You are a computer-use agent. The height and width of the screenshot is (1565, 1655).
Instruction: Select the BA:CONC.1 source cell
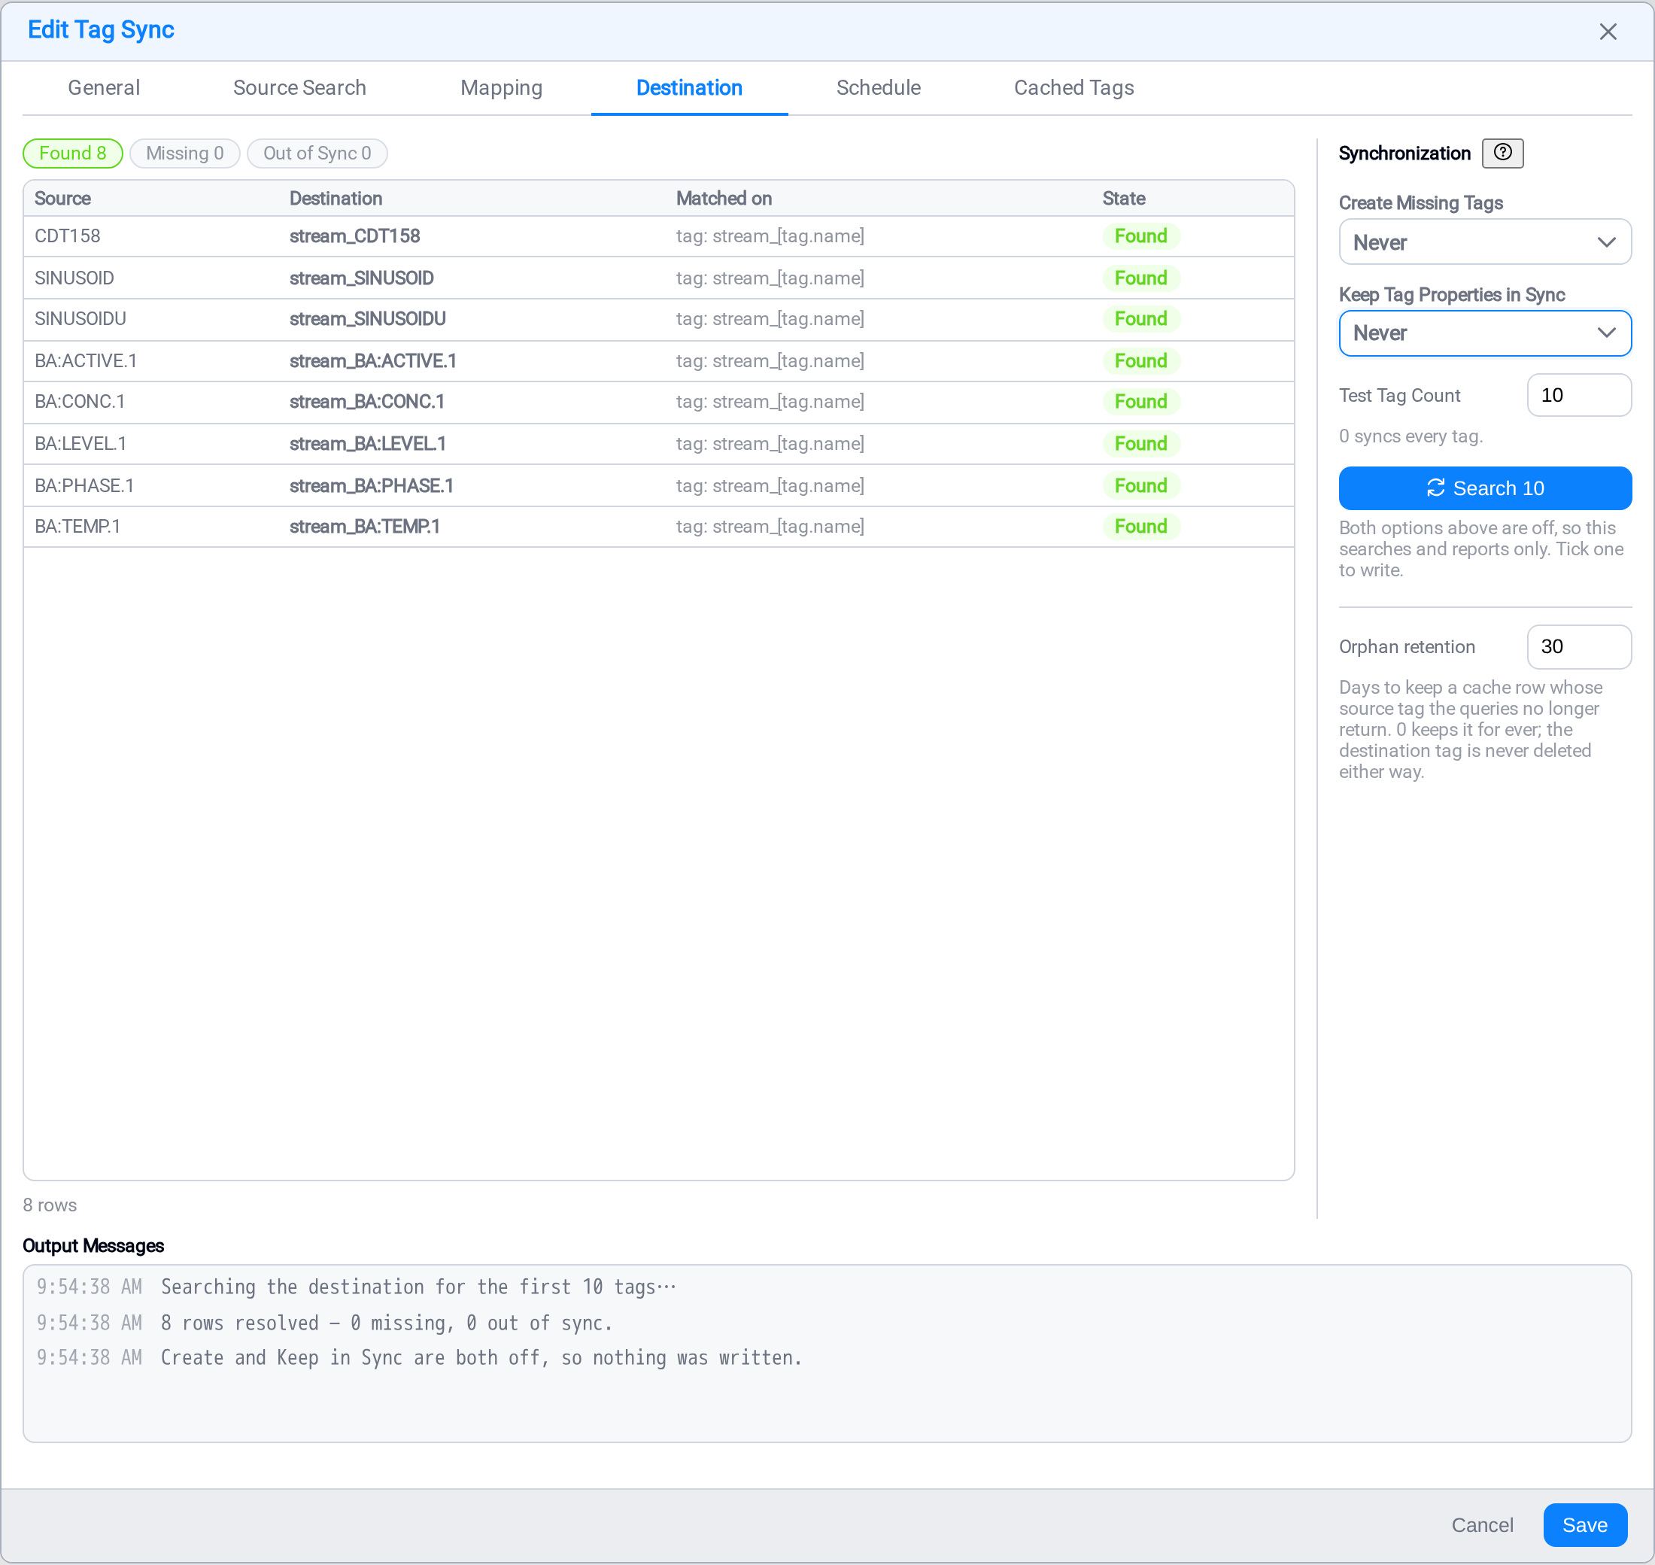click(79, 402)
